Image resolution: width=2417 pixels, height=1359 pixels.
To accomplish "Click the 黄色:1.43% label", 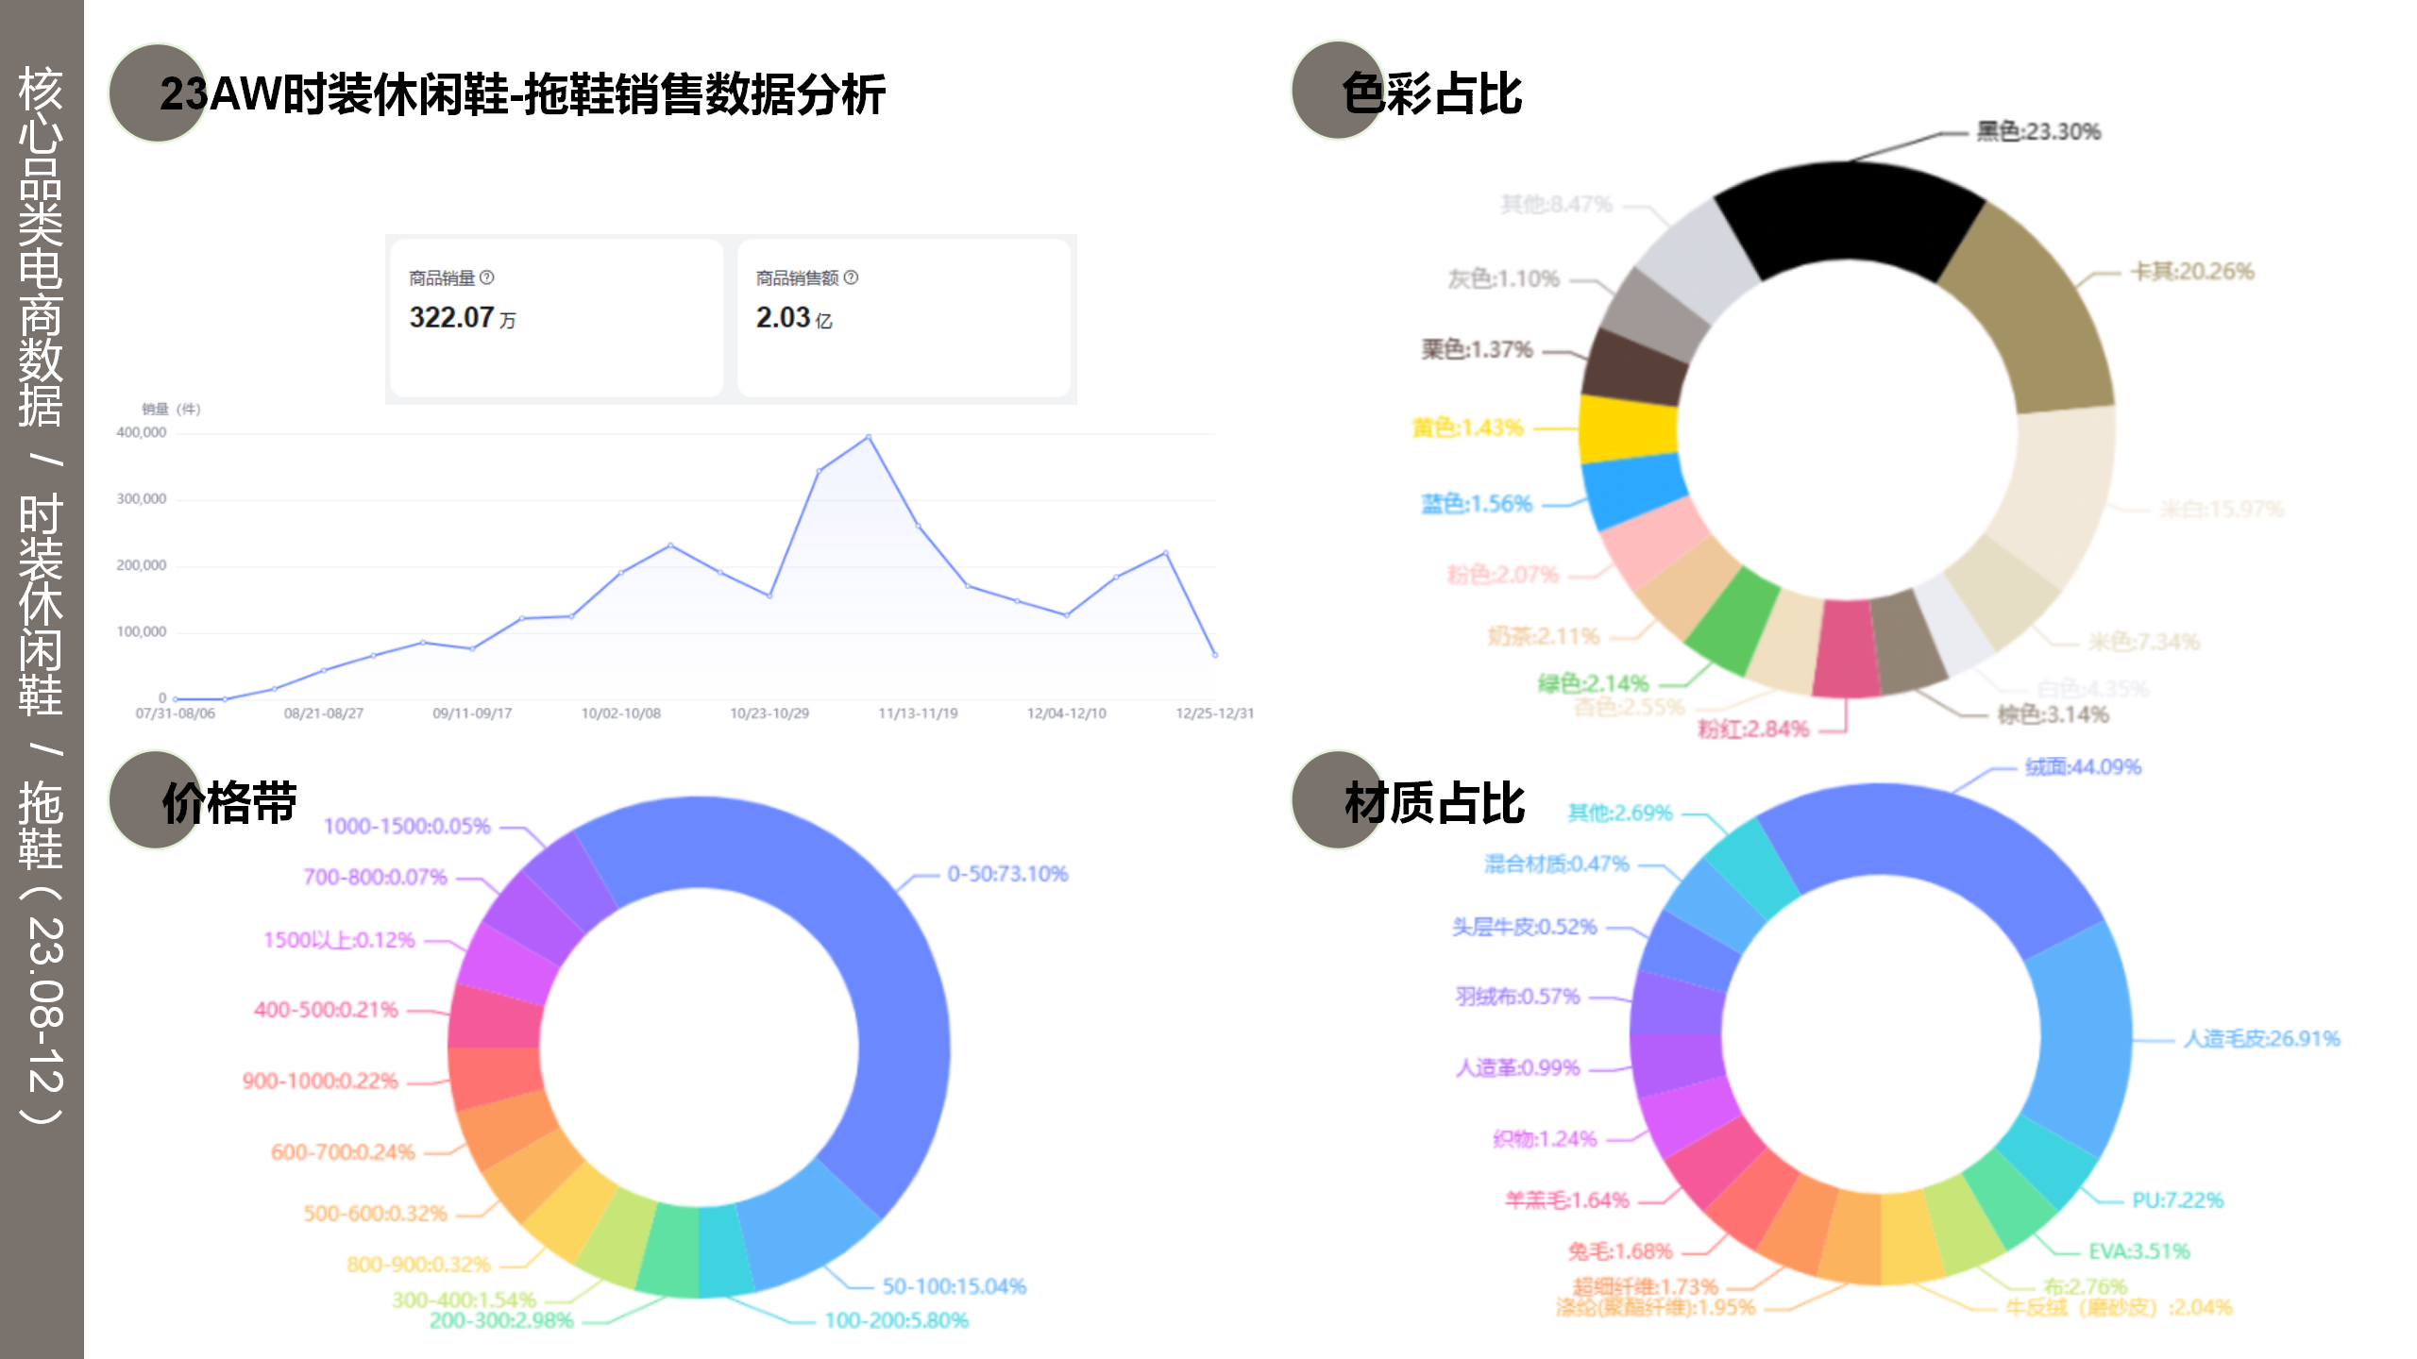I will pos(1467,428).
